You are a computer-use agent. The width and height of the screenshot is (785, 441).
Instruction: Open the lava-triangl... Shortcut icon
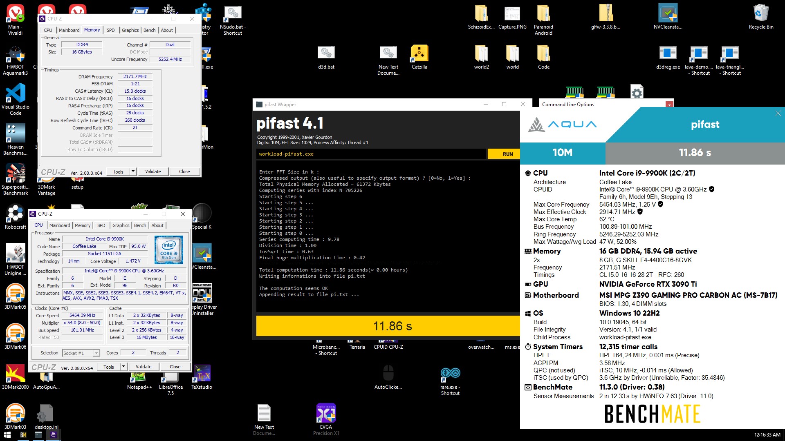click(x=730, y=60)
